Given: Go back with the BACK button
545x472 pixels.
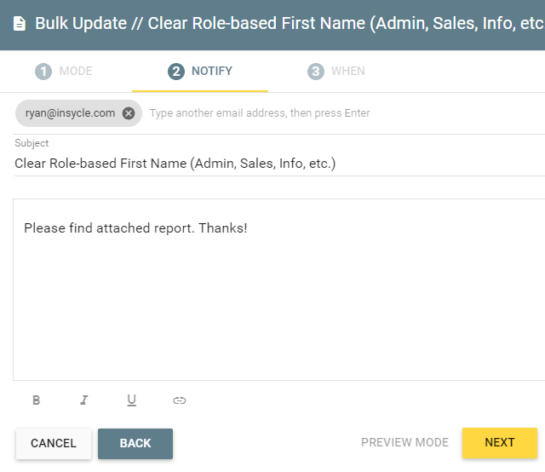Looking at the screenshot, I should click(x=135, y=444).
